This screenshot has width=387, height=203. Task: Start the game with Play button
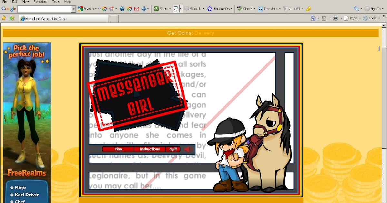(118, 149)
